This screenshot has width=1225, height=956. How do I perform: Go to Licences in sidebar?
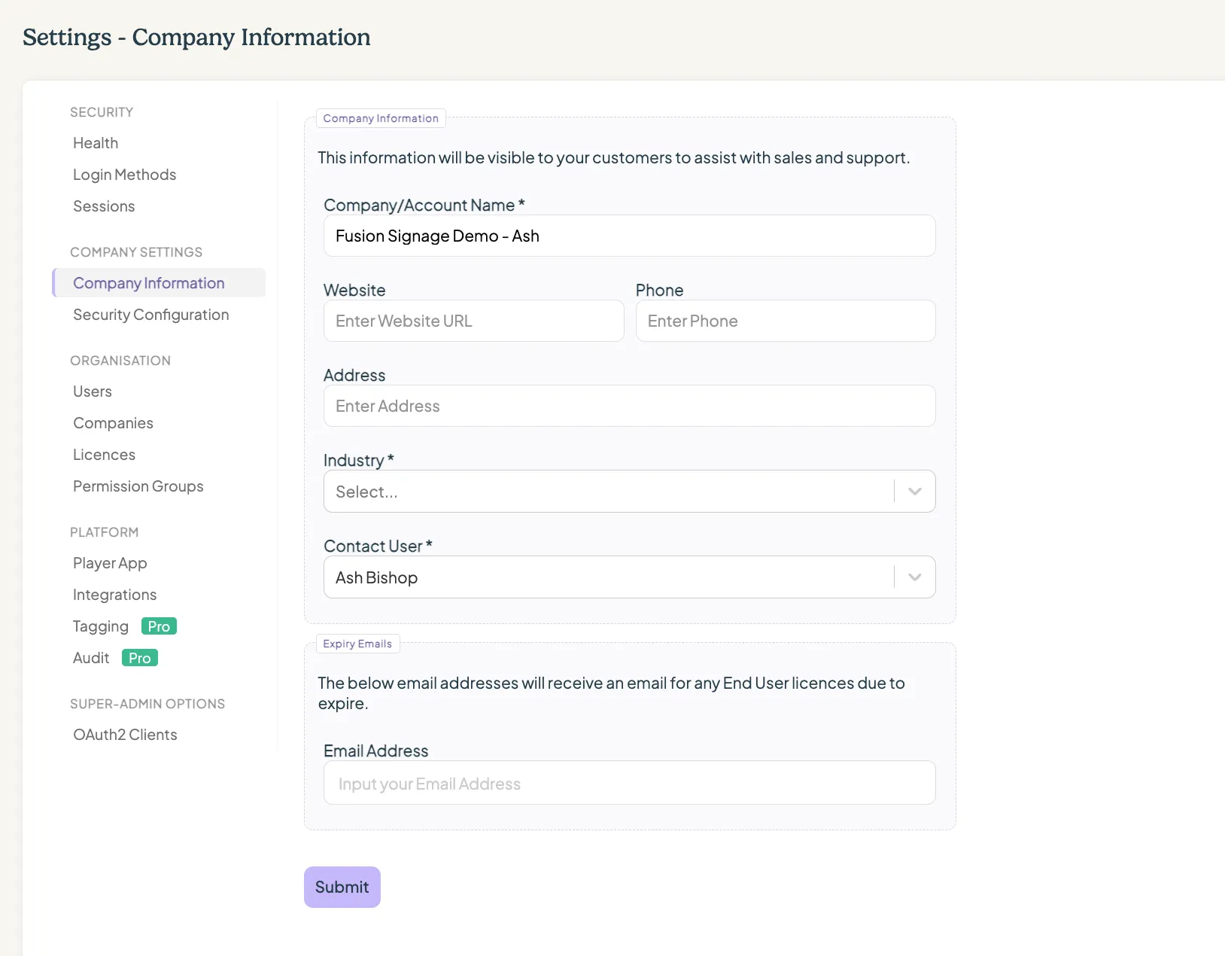coord(104,455)
